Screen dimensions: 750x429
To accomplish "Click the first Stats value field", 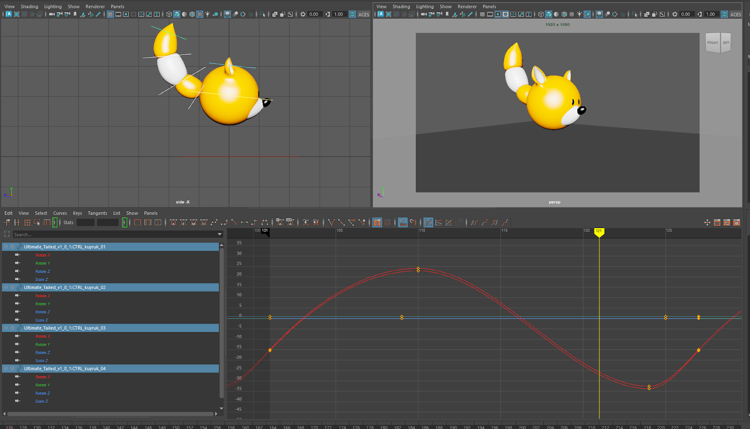I will [86, 222].
